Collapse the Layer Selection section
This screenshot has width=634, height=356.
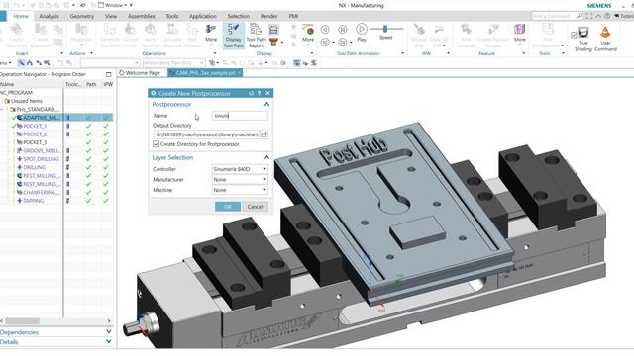tap(266, 157)
